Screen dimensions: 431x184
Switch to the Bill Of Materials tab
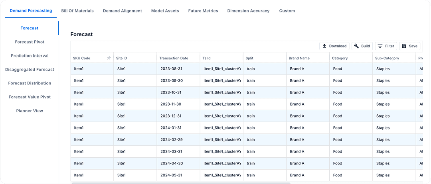(x=77, y=11)
